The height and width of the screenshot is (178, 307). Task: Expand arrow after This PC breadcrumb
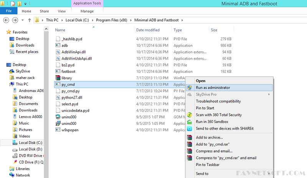coord(62,20)
